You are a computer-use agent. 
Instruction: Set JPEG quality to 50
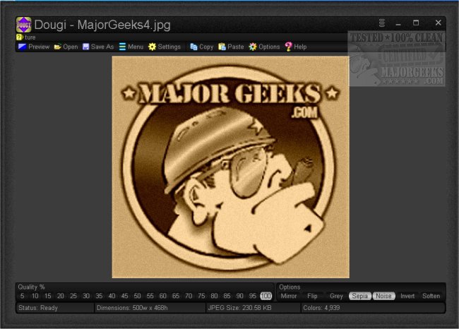coord(137,296)
